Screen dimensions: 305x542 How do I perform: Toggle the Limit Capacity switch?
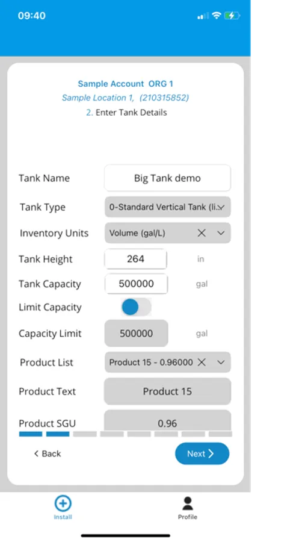tap(137, 307)
